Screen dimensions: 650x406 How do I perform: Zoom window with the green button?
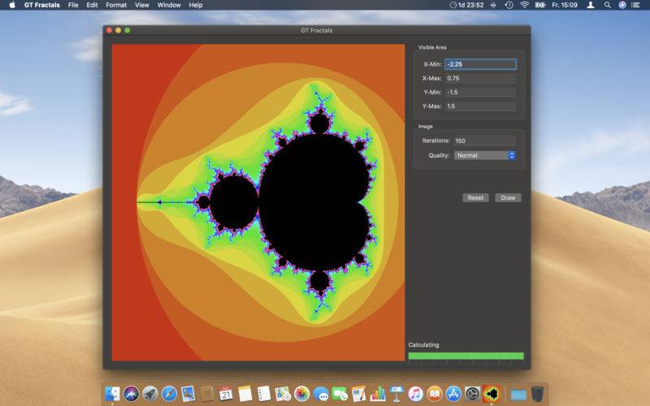click(x=128, y=30)
